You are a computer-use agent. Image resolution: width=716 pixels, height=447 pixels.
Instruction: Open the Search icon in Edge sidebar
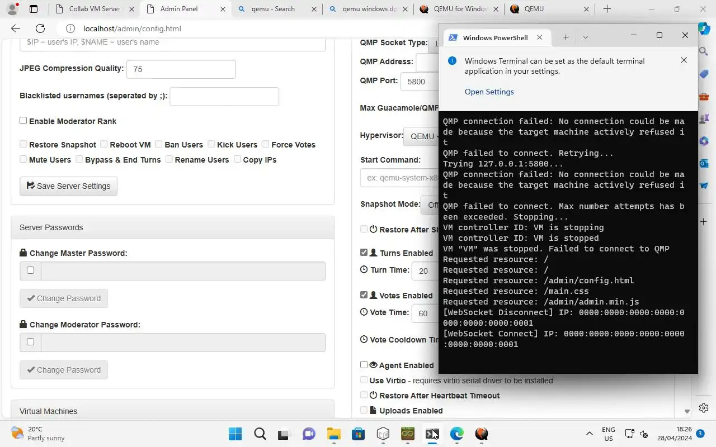704,51
